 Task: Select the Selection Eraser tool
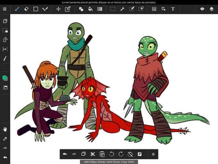141,9
